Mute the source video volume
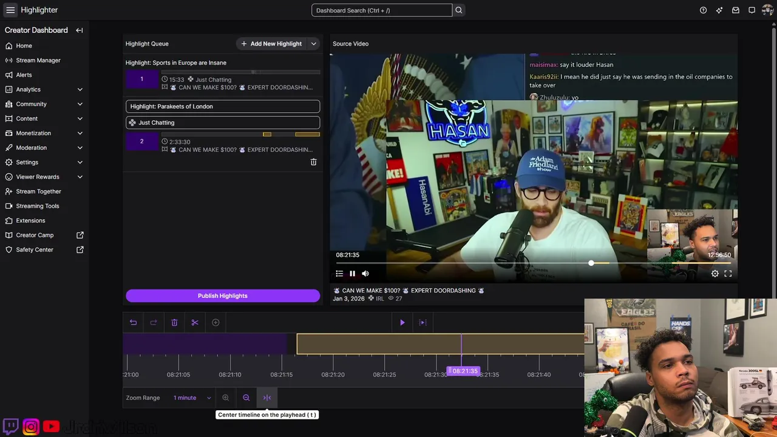This screenshot has height=437, width=777. coord(365,274)
